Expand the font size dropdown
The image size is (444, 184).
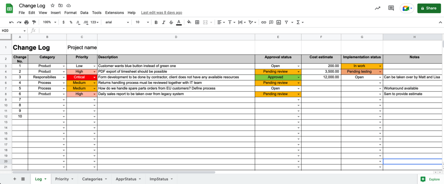pyautogui.click(x=148, y=22)
